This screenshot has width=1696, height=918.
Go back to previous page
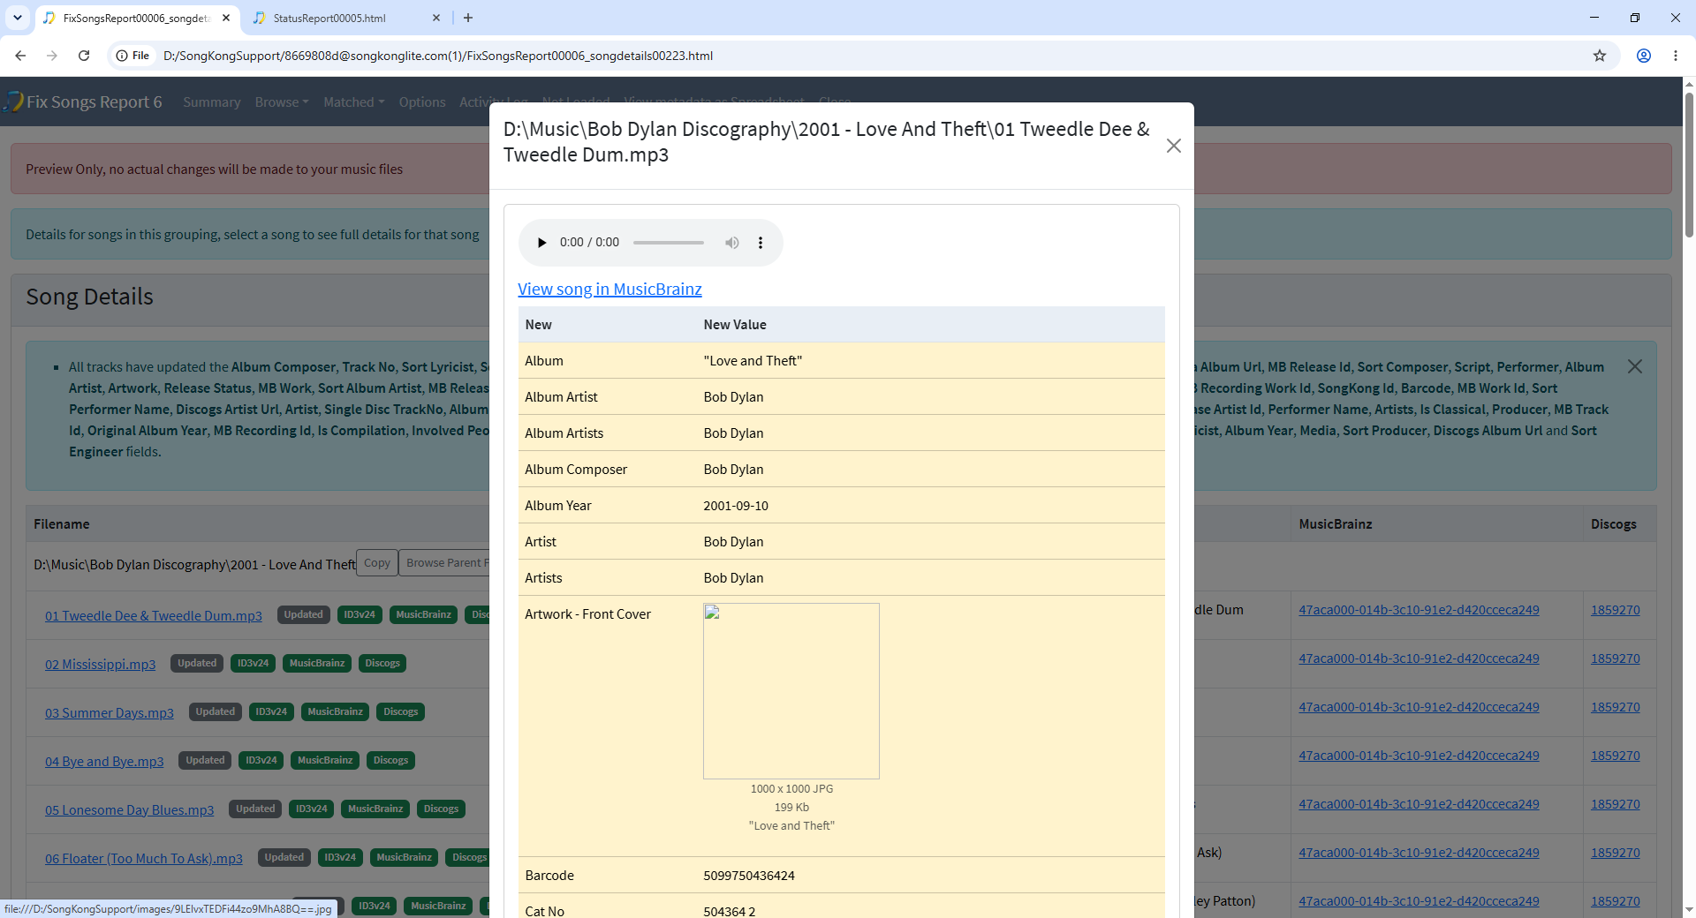tap(20, 56)
